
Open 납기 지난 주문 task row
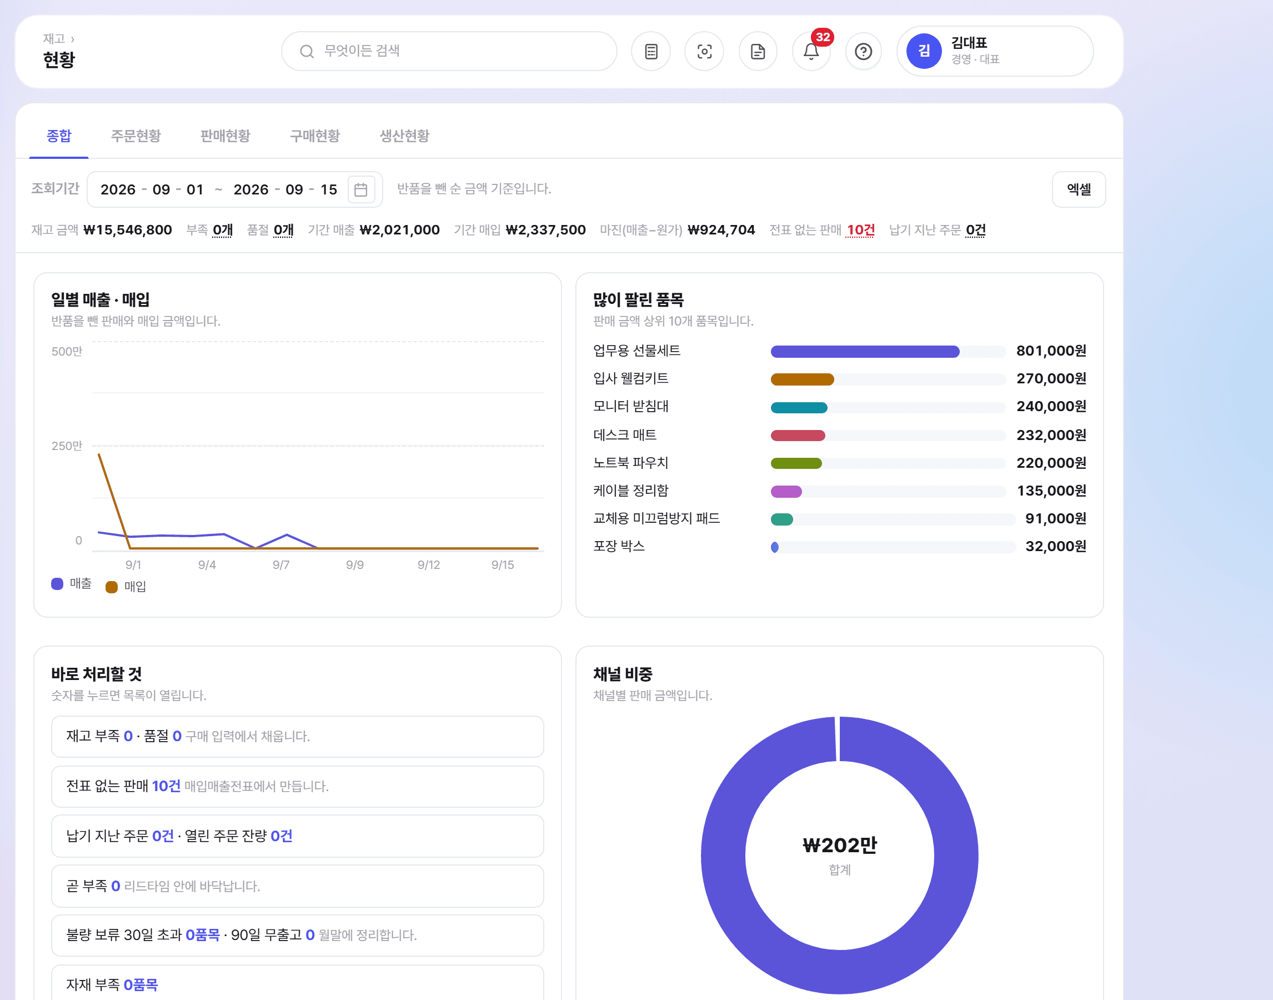(297, 836)
